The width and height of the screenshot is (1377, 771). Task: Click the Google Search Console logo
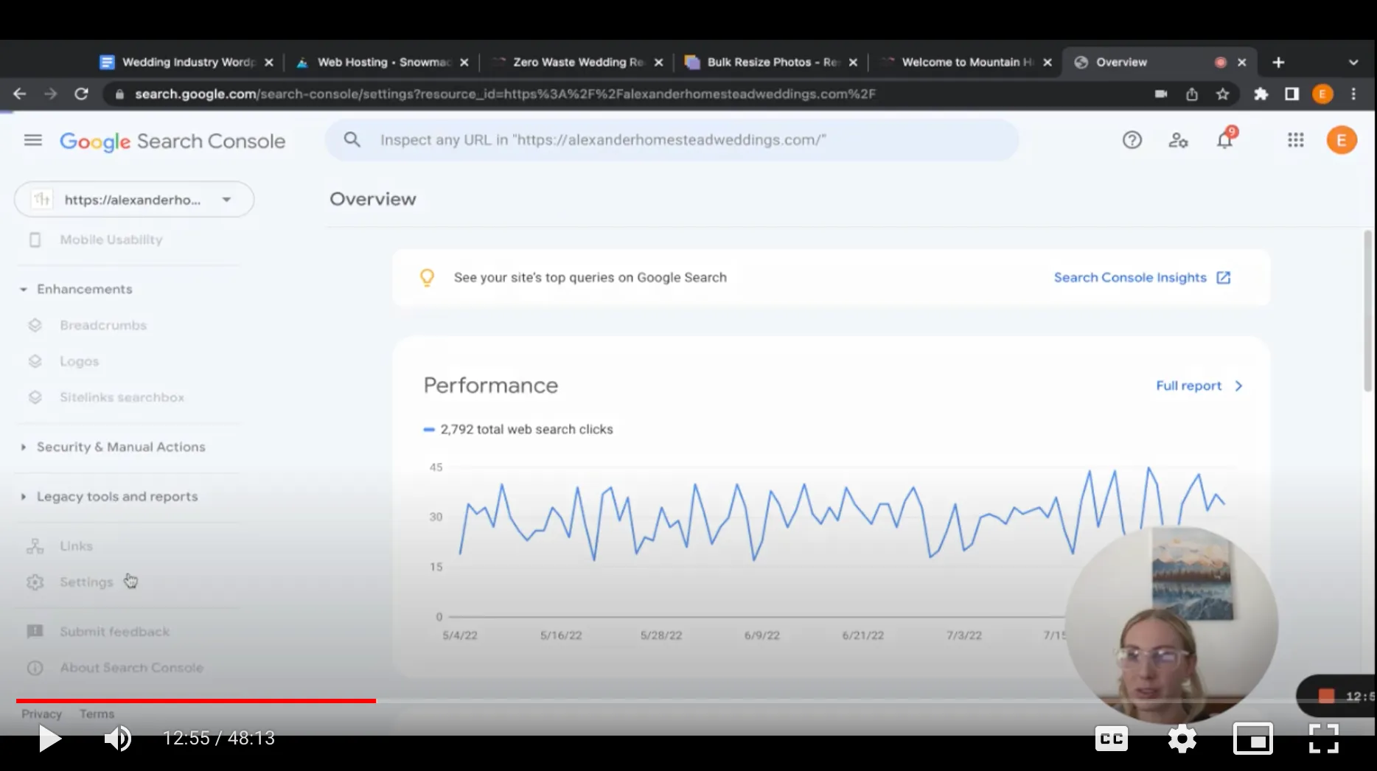(172, 141)
